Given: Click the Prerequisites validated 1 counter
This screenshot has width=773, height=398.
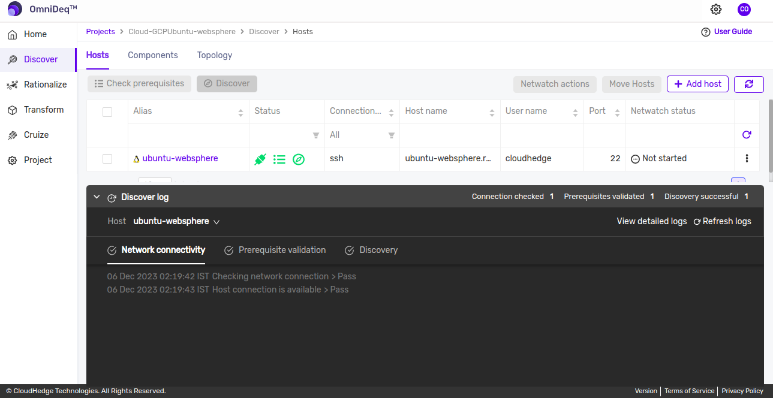Looking at the screenshot, I should click(609, 197).
